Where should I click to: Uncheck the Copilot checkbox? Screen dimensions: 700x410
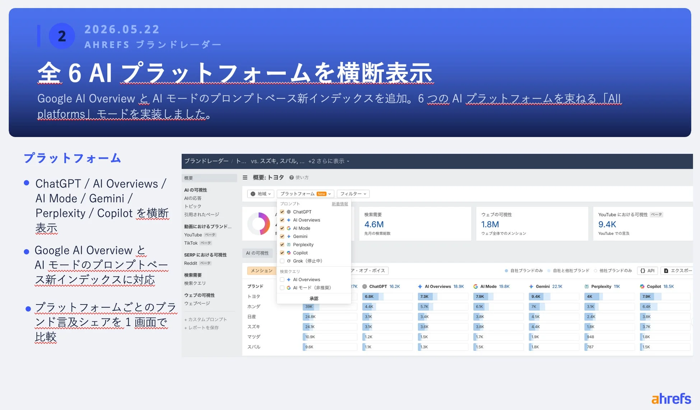click(x=282, y=253)
